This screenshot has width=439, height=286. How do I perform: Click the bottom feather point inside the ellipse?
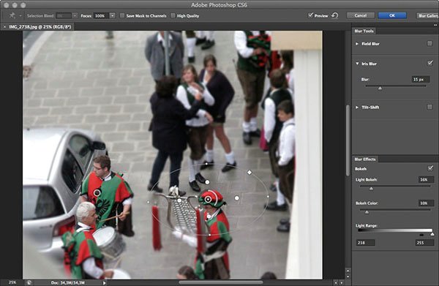click(209, 217)
